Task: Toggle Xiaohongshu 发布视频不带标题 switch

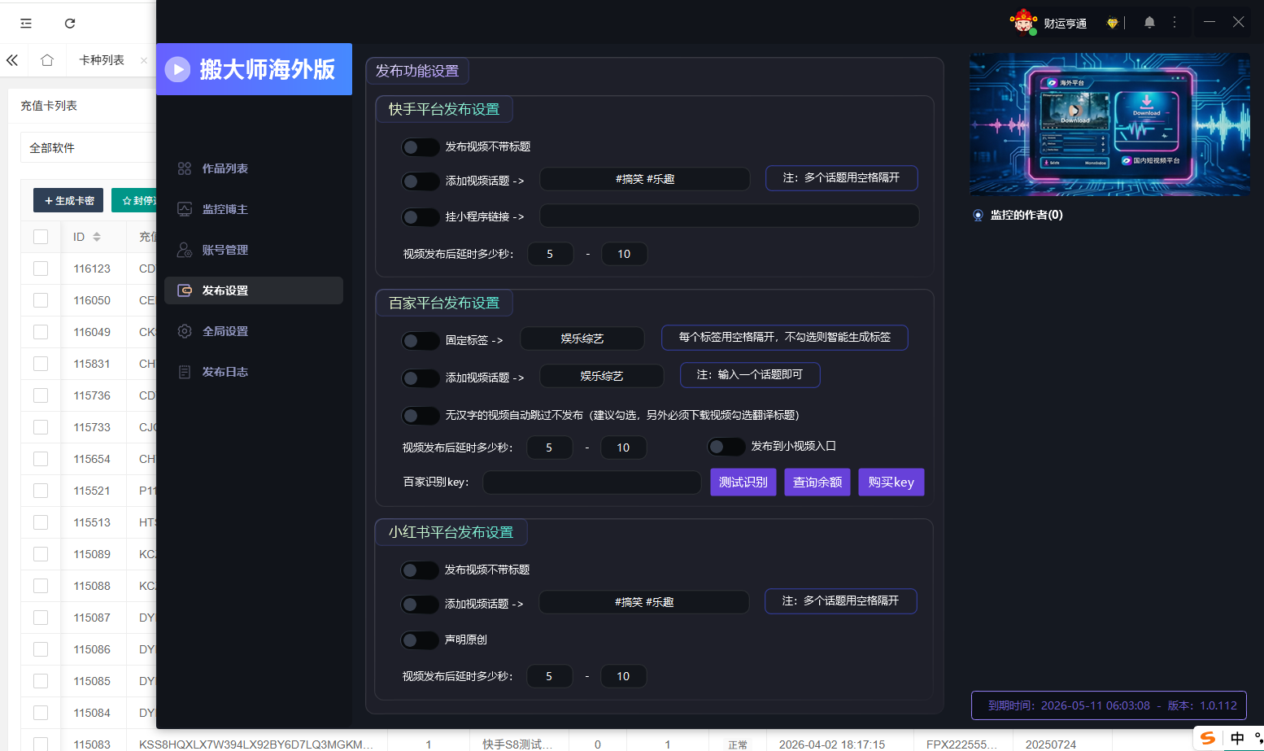Action: click(x=420, y=570)
